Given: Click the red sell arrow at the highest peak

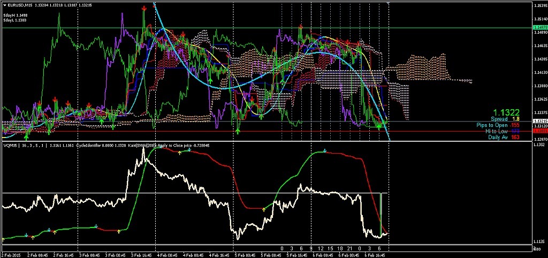Looking at the screenshot, I should [145, 9].
